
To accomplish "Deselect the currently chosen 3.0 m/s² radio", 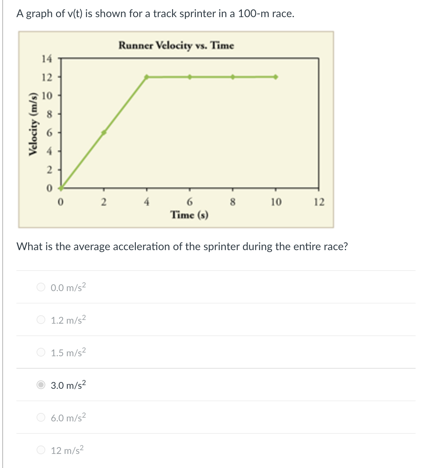I will [41, 384].
